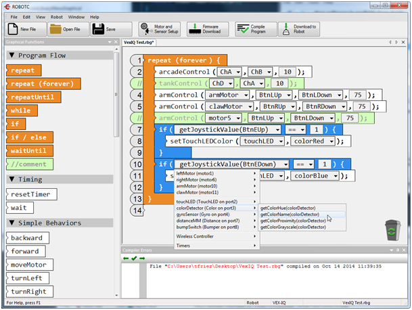This screenshot has height=310, width=412.
Task: Click the green checkmark in Compiler Errors
Action: [134, 259]
